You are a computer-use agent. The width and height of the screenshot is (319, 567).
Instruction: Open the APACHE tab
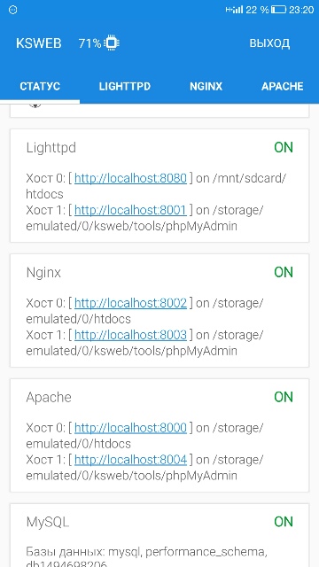pos(282,87)
